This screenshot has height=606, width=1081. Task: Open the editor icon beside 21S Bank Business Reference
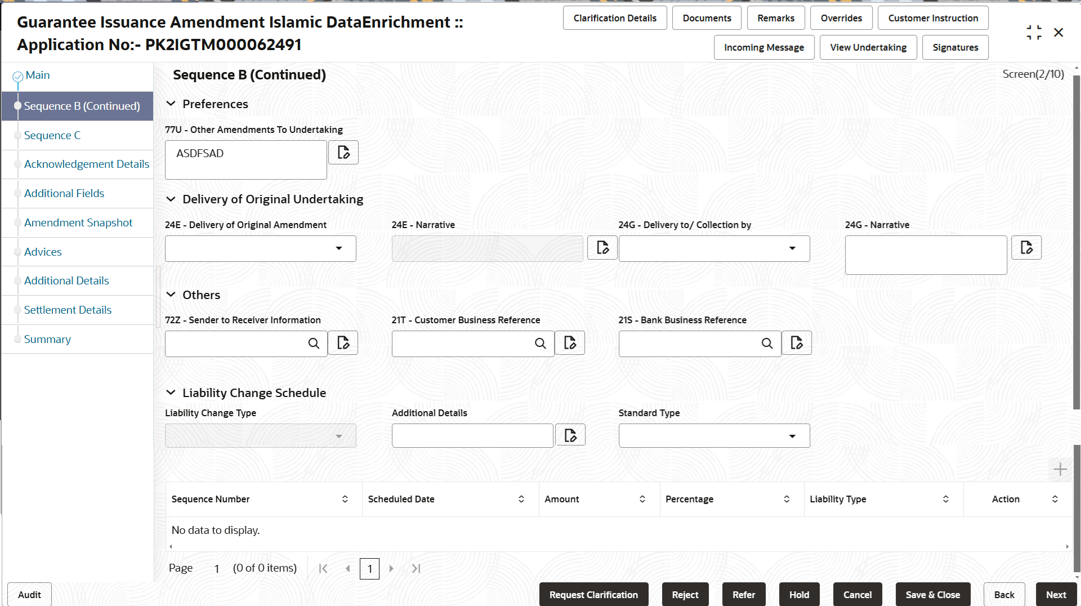[796, 343]
